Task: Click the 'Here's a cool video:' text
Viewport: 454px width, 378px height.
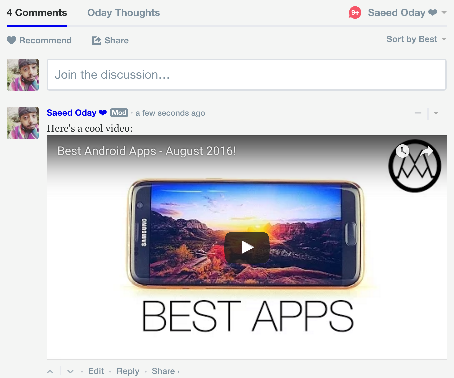Action: pyautogui.click(x=89, y=128)
